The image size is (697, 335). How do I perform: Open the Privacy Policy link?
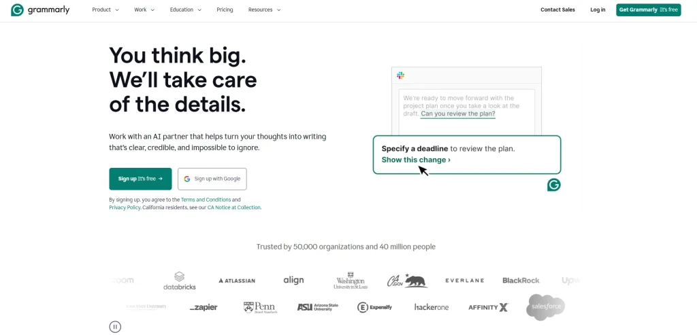pos(125,207)
